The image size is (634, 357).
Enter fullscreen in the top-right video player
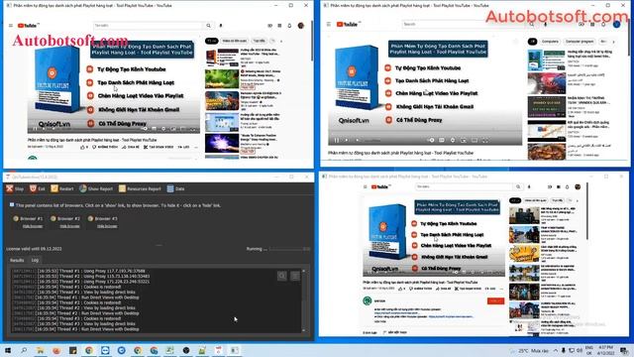[485, 140]
